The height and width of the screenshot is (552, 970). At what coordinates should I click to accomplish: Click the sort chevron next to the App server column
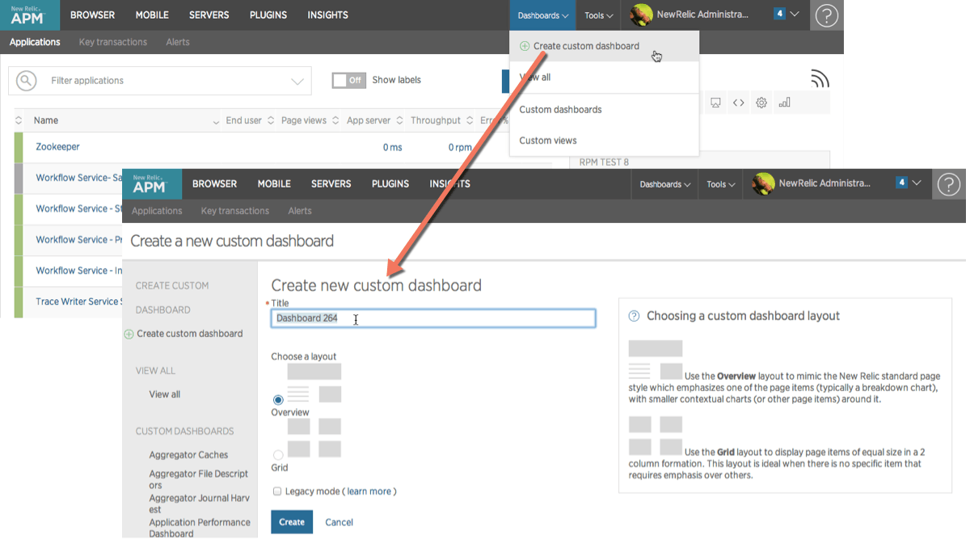coord(399,121)
